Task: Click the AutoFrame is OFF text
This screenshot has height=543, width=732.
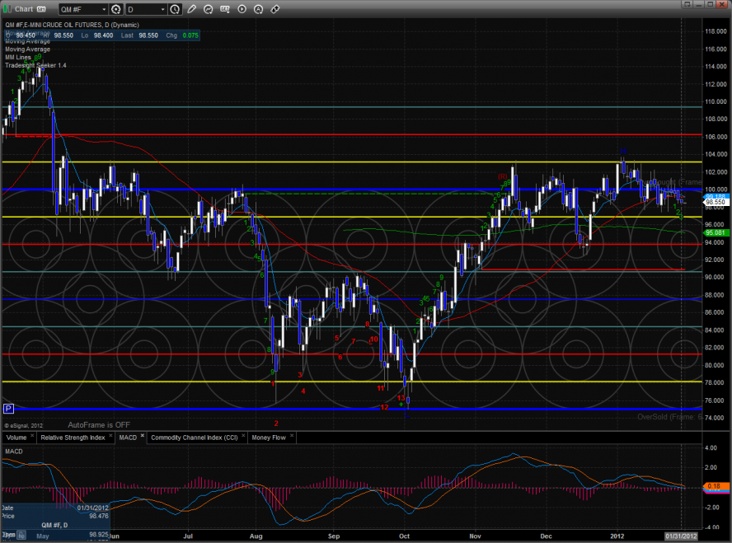Action: click(x=99, y=425)
